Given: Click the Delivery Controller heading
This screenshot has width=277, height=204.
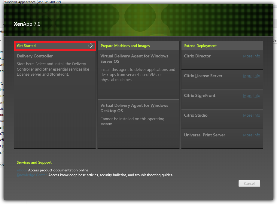Looking at the screenshot, I should click(35, 56).
